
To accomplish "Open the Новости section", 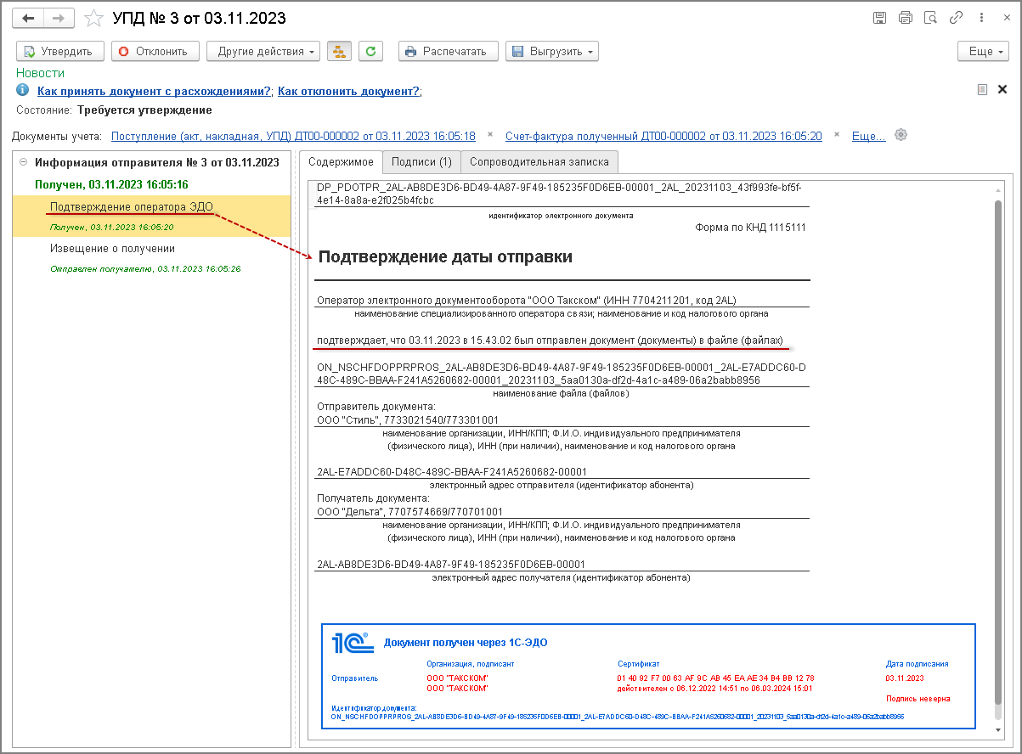I will pyautogui.click(x=40, y=73).
